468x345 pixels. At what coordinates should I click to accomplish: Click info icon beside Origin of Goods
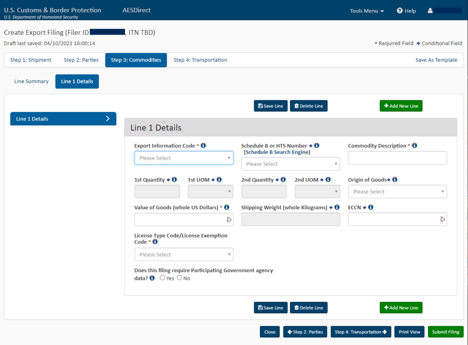395,180
